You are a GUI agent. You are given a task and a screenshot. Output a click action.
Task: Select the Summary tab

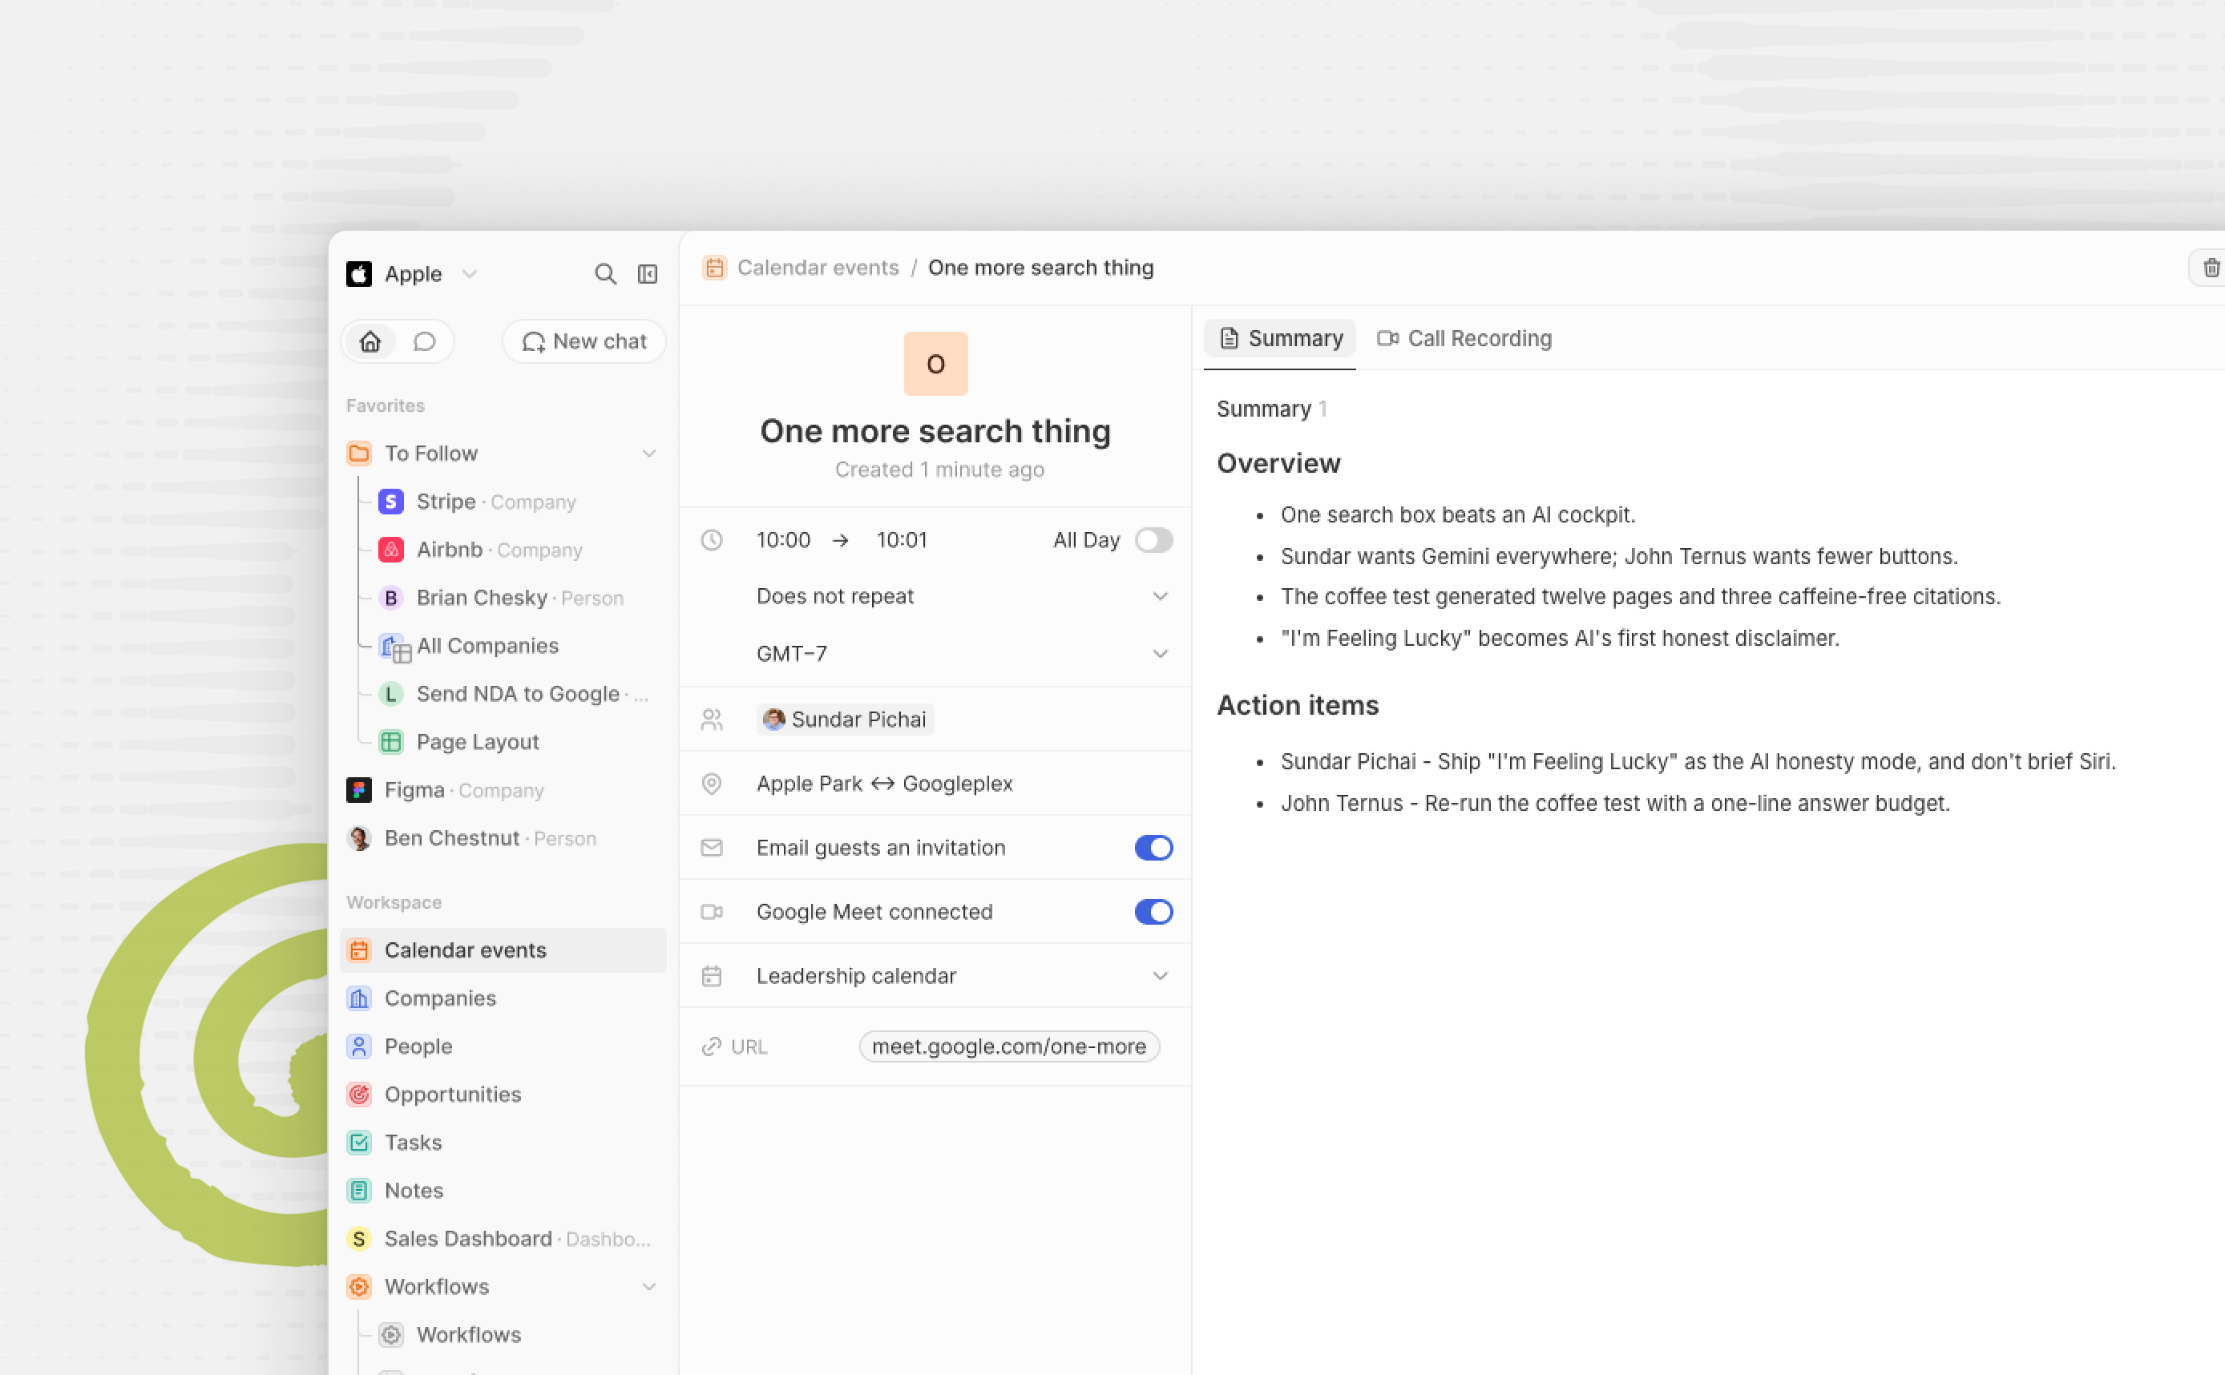[x=1280, y=338]
